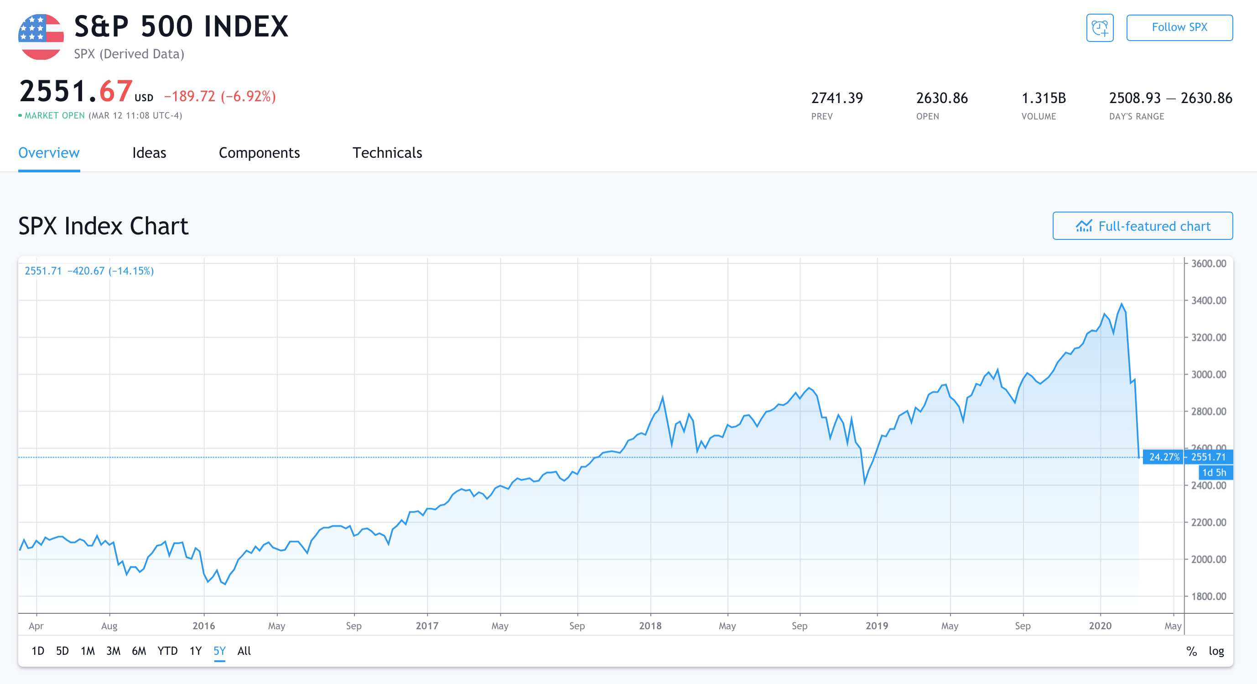The width and height of the screenshot is (1257, 684).
Task: Click the alarm clock add-alert icon
Action: click(1099, 28)
